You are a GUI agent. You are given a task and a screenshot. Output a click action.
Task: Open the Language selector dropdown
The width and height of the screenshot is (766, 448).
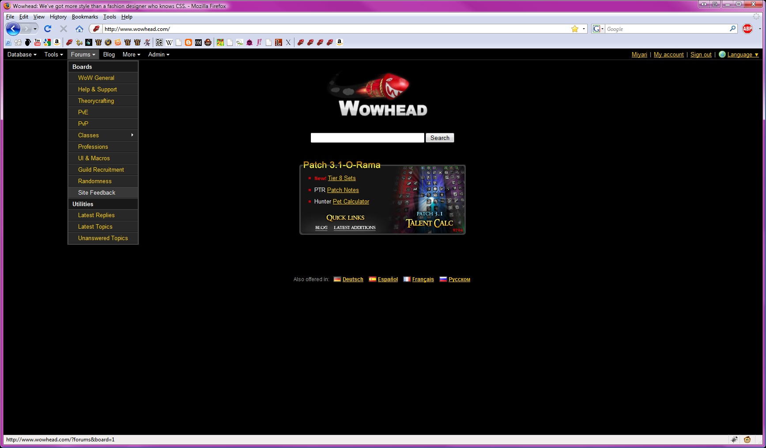(x=743, y=55)
